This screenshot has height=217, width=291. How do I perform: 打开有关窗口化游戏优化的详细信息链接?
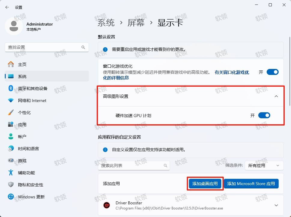tap(232, 72)
